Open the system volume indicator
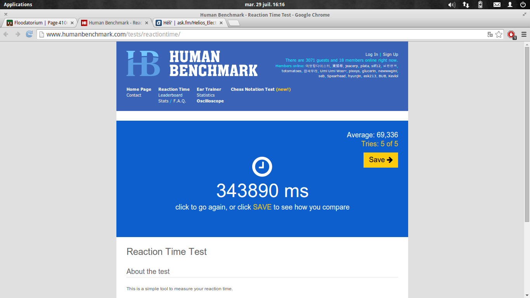The width and height of the screenshot is (530, 298). (x=452, y=5)
